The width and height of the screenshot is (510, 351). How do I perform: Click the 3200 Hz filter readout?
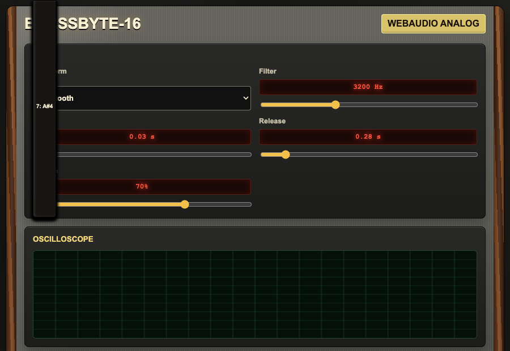point(368,87)
